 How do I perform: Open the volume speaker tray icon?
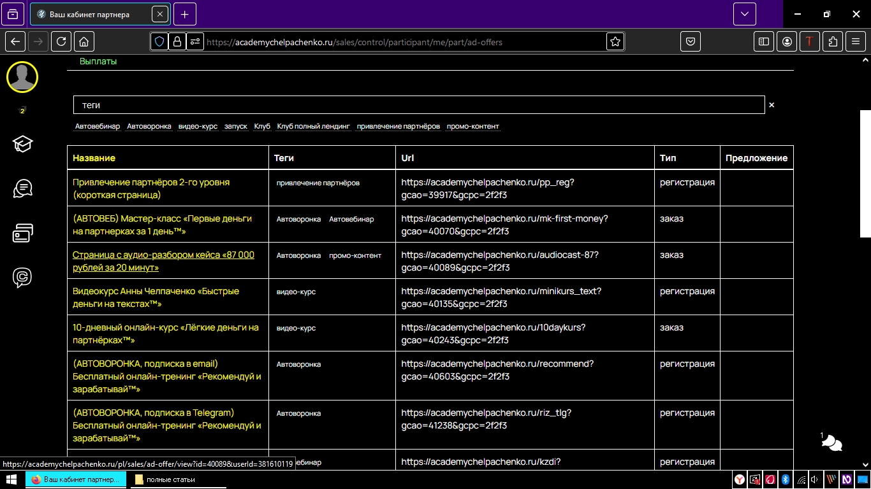pyautogui.click(x=815, y=479)
